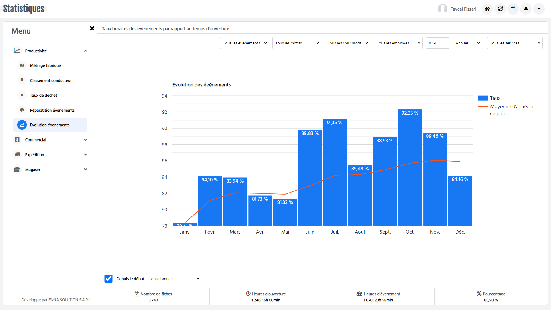Collapse the Productivité menu section
The image size is (551, 310).
pos(86,51)
